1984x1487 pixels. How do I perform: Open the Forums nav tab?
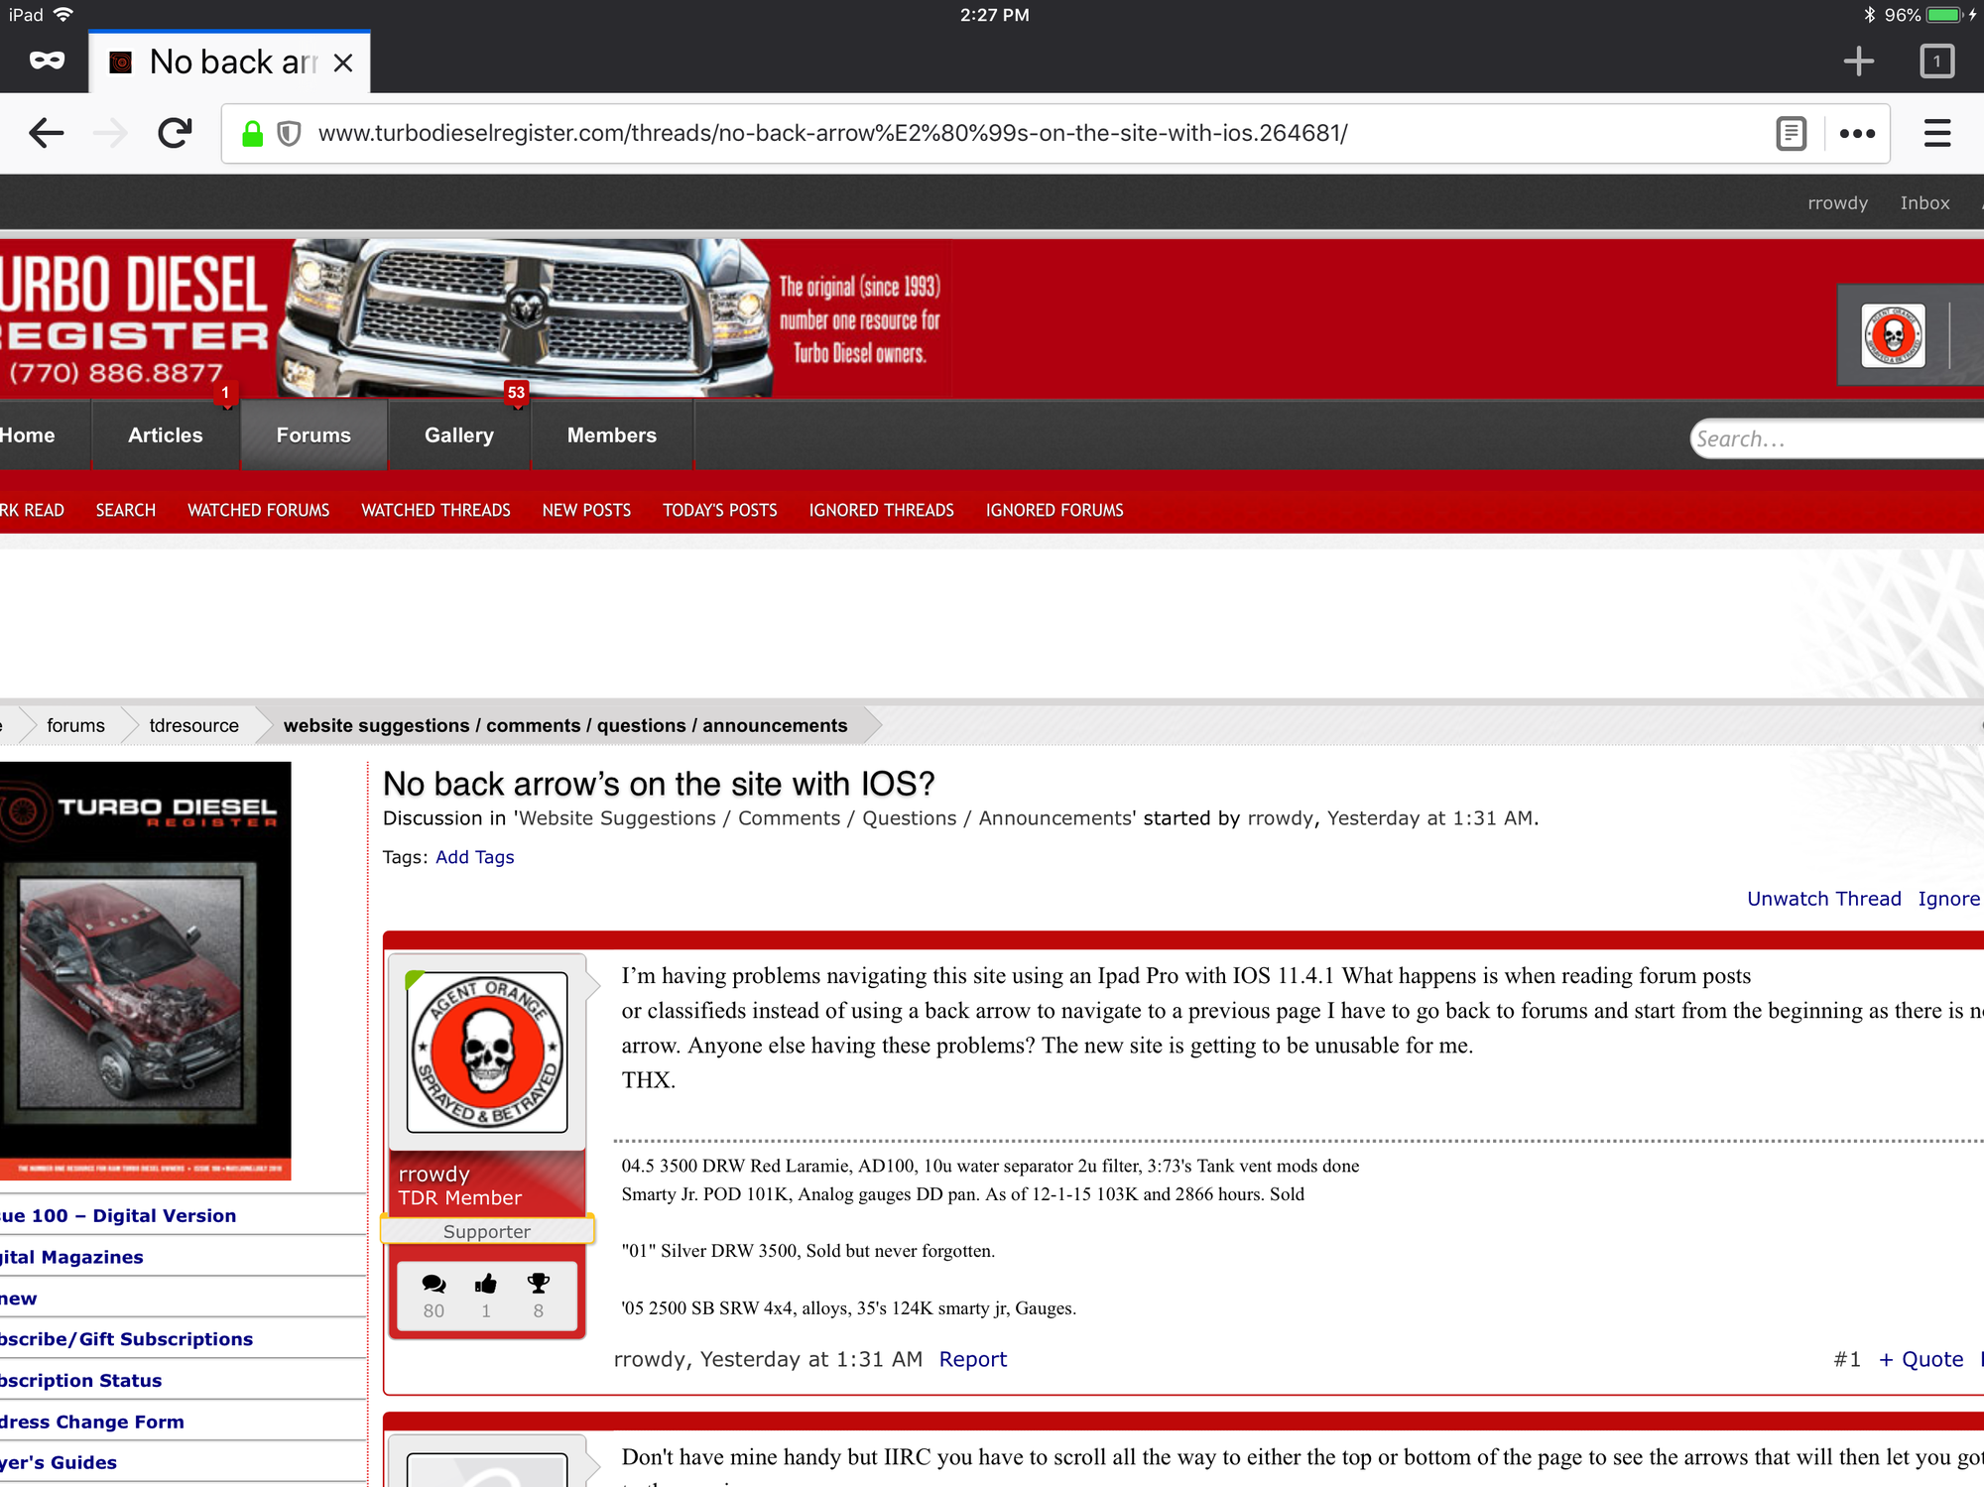point(313,434)
